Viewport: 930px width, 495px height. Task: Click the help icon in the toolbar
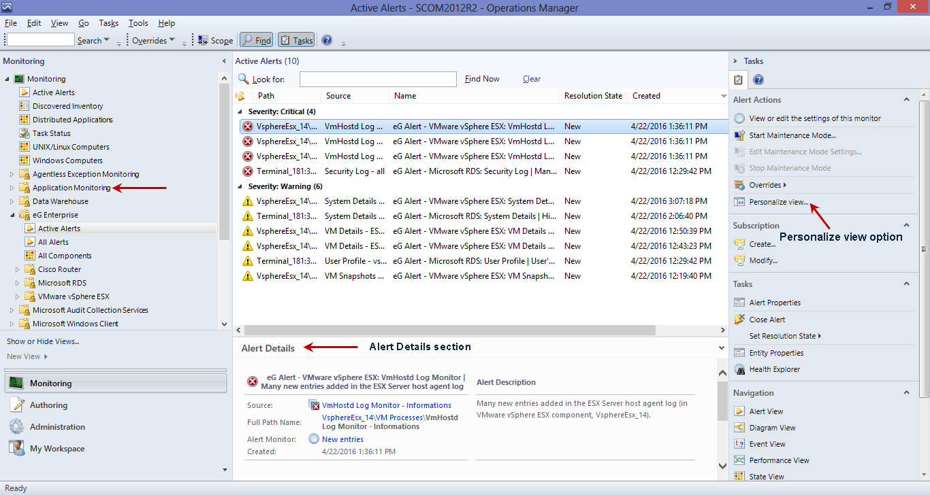(327, 40)
